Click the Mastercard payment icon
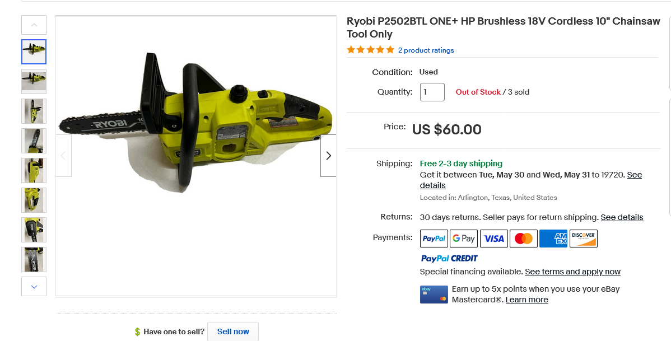671x341 pixels. (x=523, y=239)
